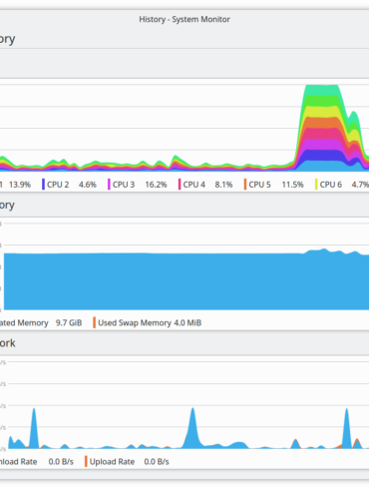Select the CPU 5 legend label
369x489 pixels.
point(259,185)
